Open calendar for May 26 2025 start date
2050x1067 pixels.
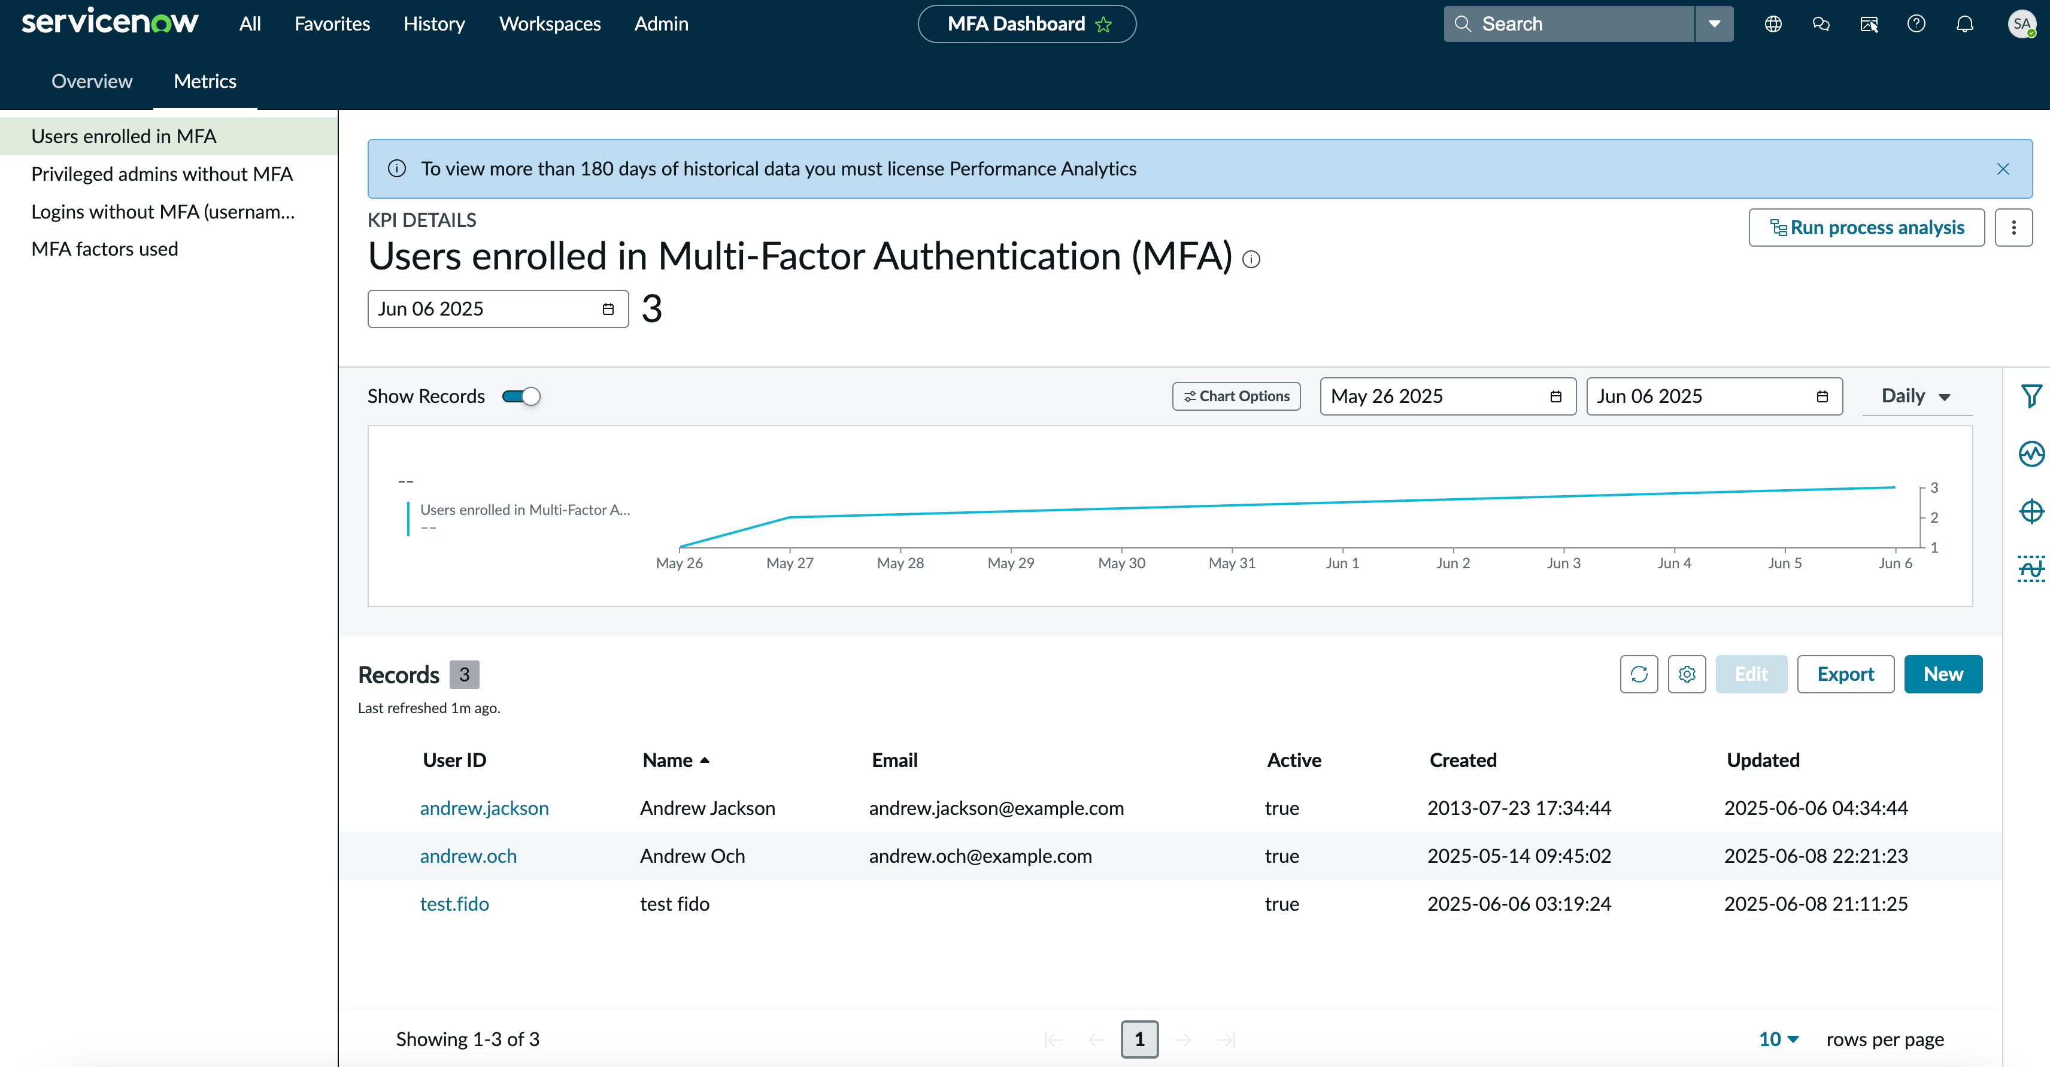pyautogui.click(x=1556, y=396)
